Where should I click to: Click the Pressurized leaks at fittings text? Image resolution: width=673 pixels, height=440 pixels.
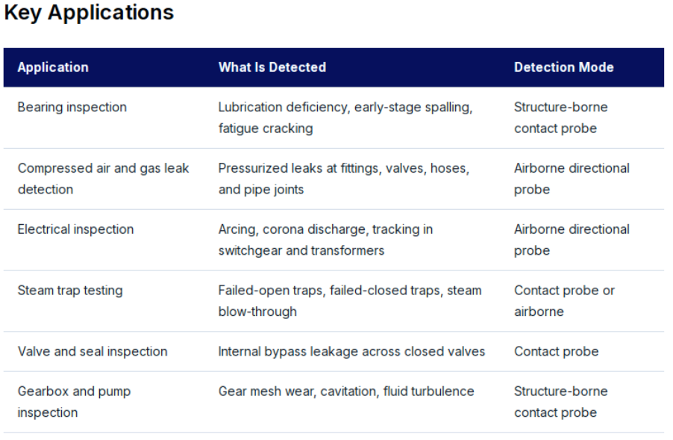tap(344, 179)
